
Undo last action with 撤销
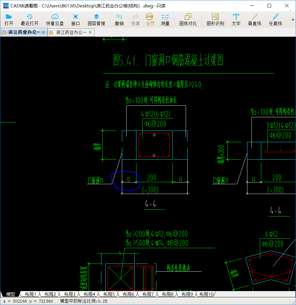119,20
